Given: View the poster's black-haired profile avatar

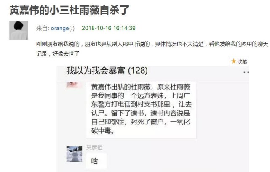Looking at the screenshot, I should pos(19,30).
